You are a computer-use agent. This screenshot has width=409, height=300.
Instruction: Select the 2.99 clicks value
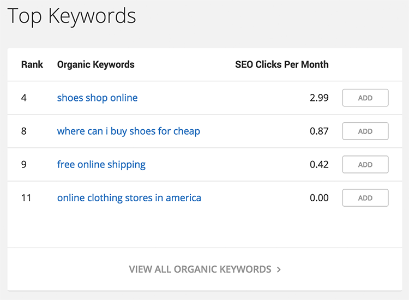click(319, 98)
